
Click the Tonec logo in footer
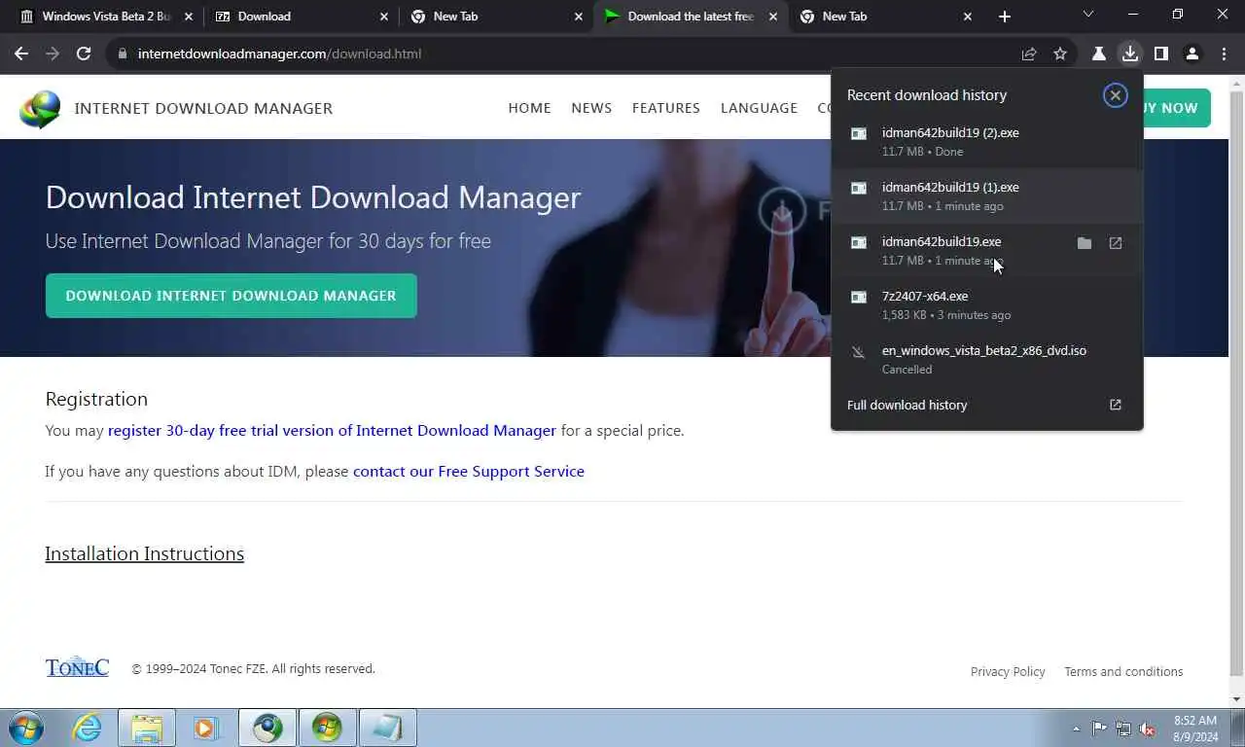[x=77, y=667]
